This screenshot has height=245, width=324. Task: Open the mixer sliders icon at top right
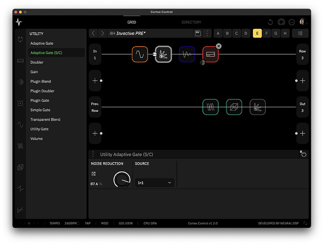(300, 33)
